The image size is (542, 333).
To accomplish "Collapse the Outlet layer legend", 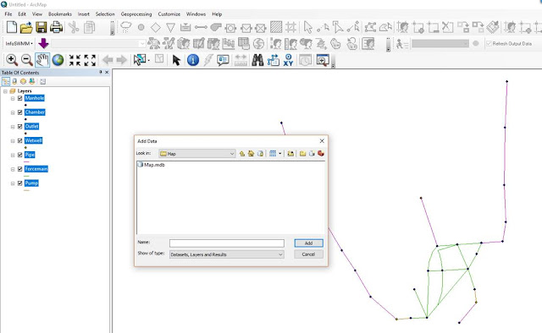I will coord(13,127).
